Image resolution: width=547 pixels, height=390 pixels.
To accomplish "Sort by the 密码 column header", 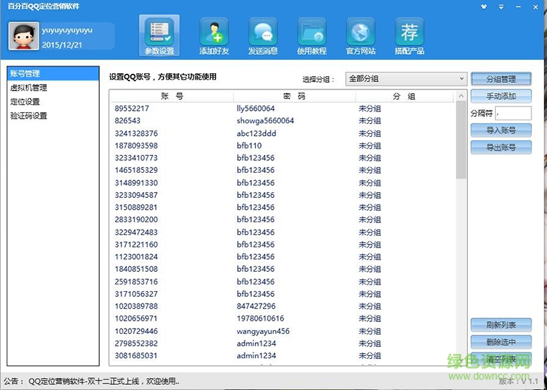I will pyautogui.click(x=294, y=97).
